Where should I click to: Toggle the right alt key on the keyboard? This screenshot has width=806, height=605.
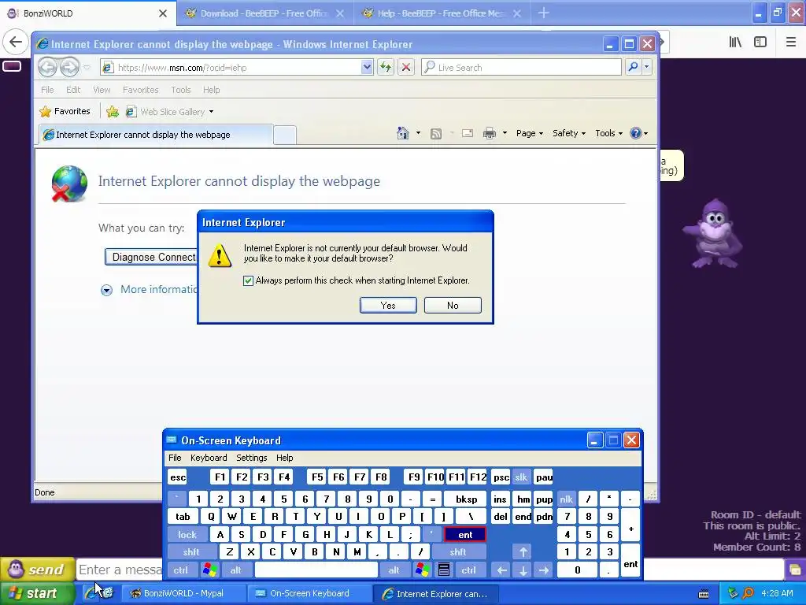pyautogui.click(x=394, y=570)
